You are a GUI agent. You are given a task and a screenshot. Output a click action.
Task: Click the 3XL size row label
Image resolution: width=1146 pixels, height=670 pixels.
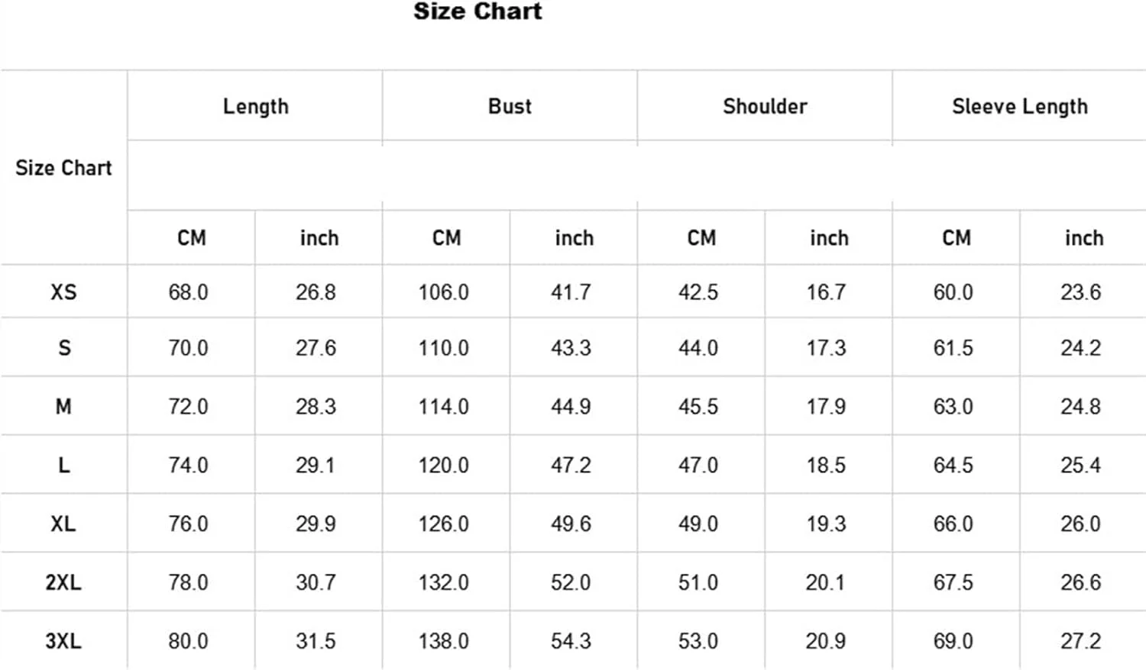click(63, 641)
